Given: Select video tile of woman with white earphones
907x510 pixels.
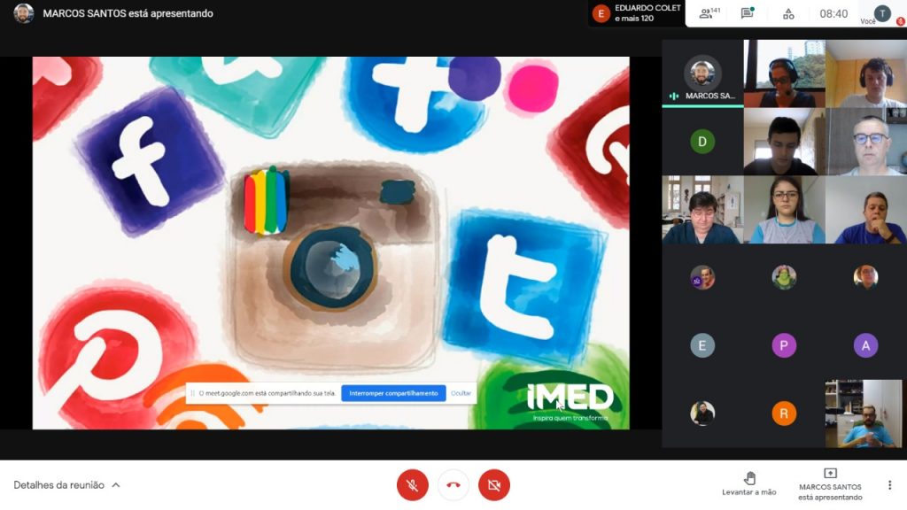Looking at the screenshot, I should click(x=785, y=209).
